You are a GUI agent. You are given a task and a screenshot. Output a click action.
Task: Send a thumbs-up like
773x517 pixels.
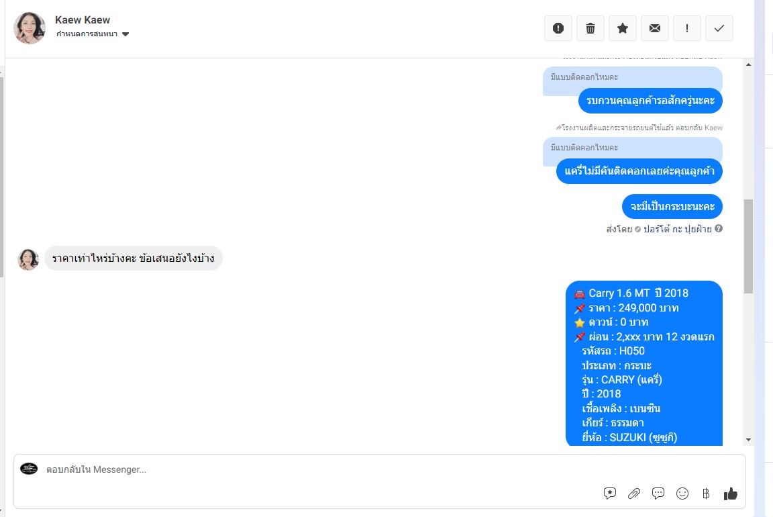731,493
